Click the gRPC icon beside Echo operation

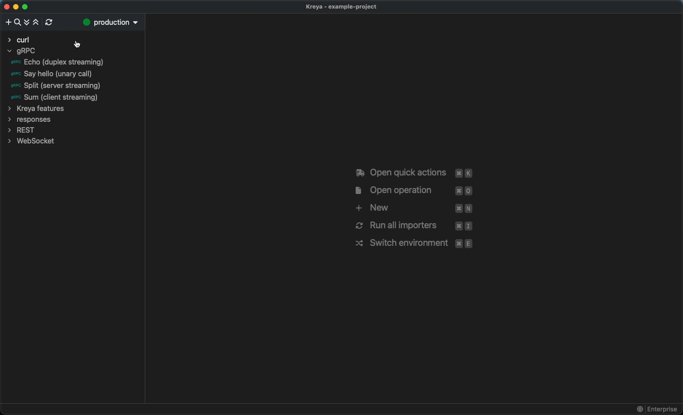coord(16,62)
